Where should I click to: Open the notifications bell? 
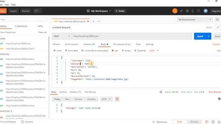pyautogui.click(x=193, y=11)
